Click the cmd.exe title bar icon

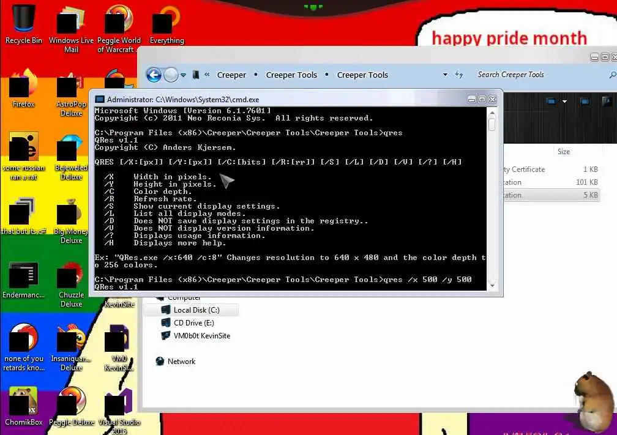point(100,100)
